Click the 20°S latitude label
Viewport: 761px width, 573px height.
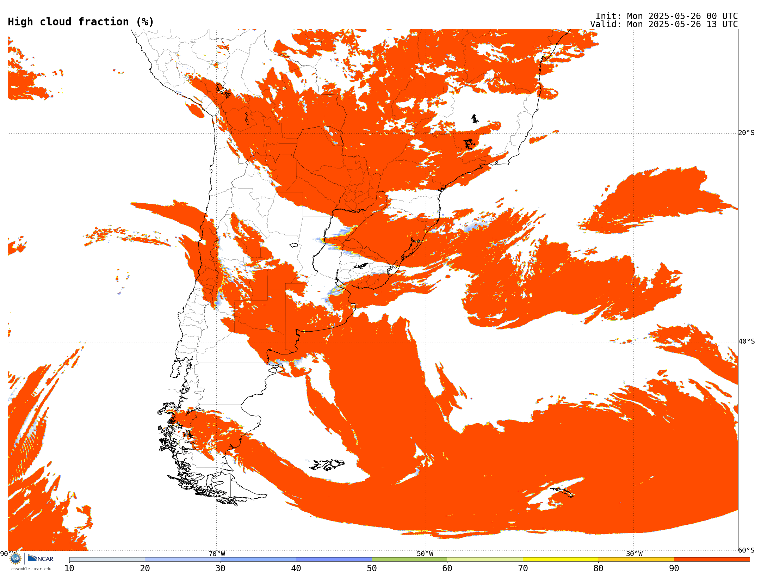pos(747,133)
